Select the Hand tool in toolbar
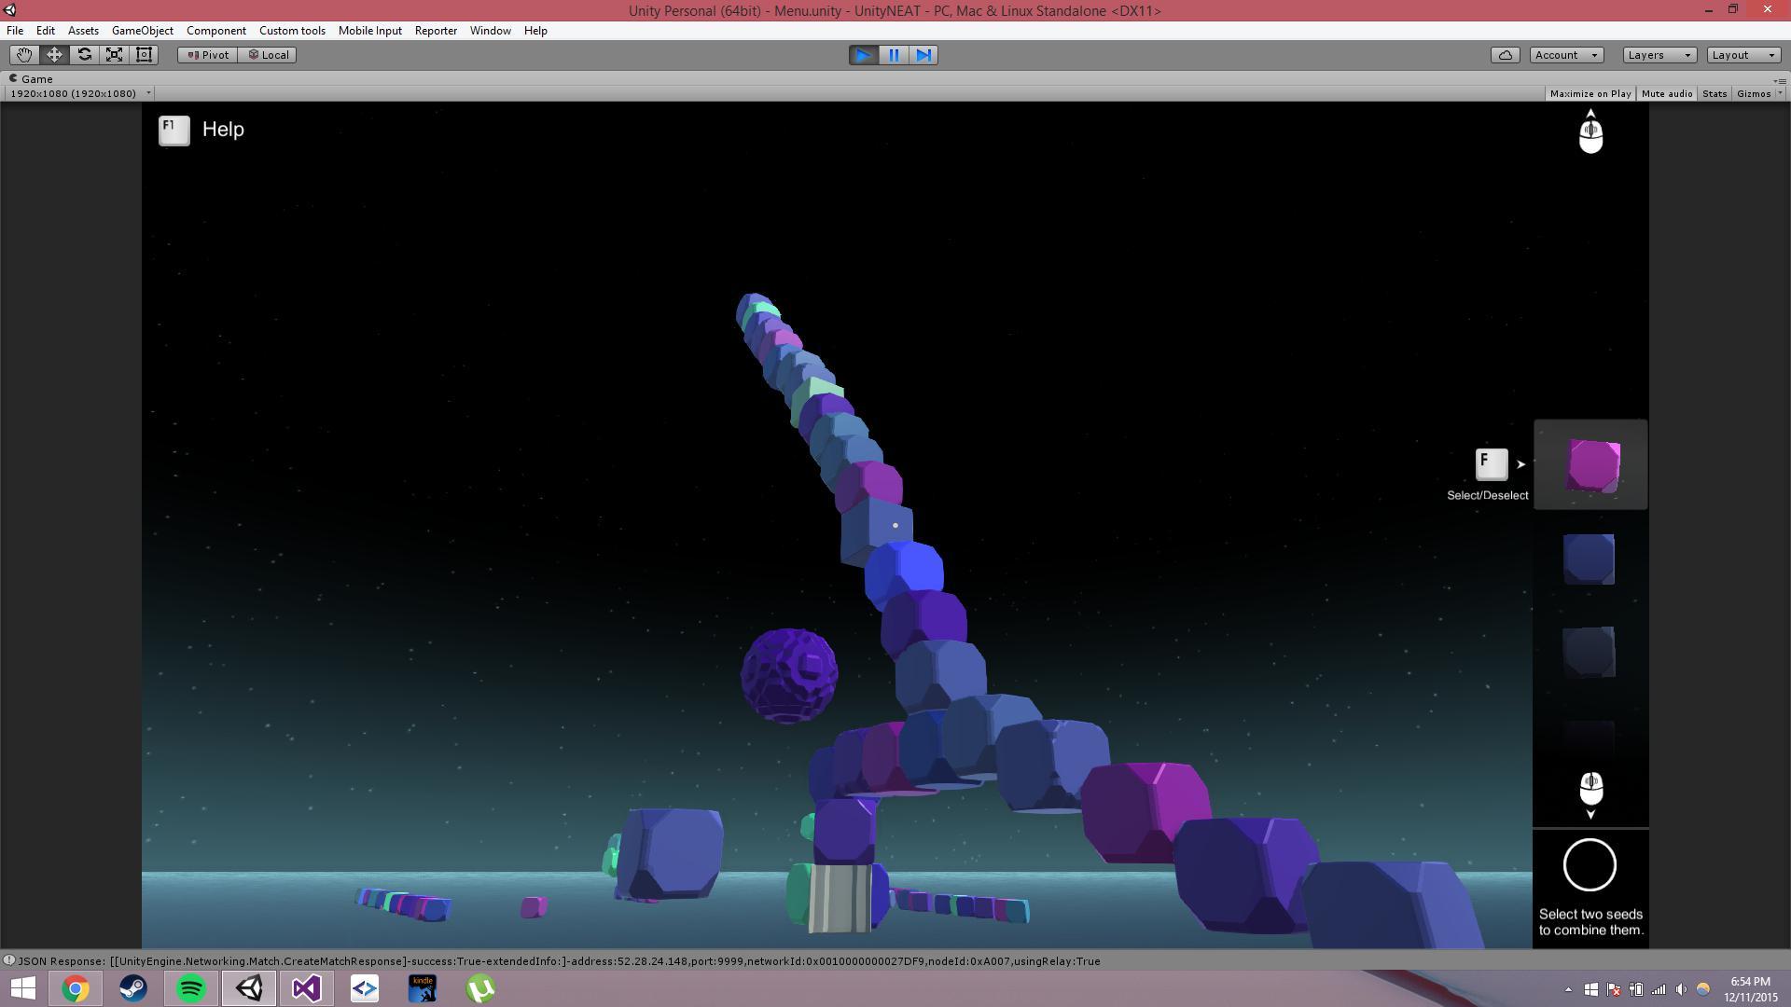The height and width of the screenshot is (1007, 1791). click(24, 55)
